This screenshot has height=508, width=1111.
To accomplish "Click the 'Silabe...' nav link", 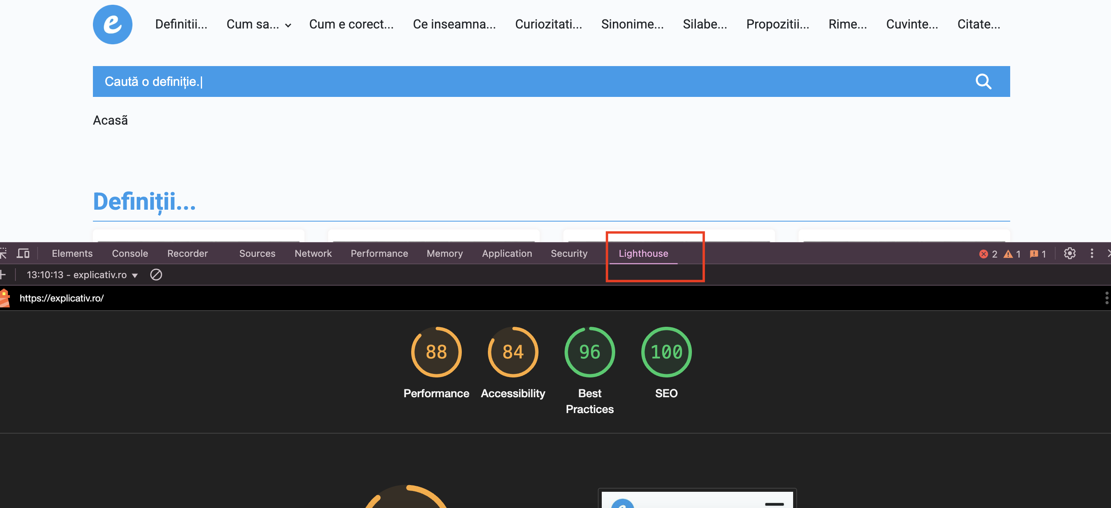I will [705, 24].
